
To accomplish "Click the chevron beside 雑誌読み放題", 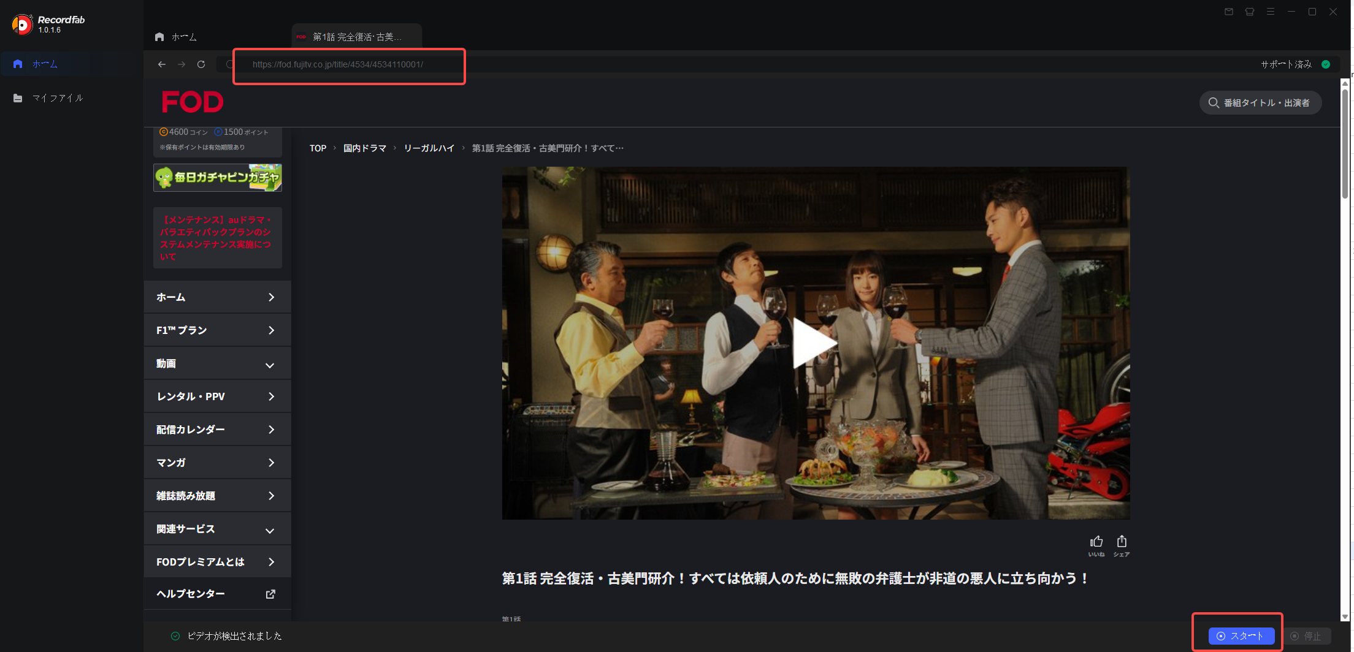I will tap(271, 496).
